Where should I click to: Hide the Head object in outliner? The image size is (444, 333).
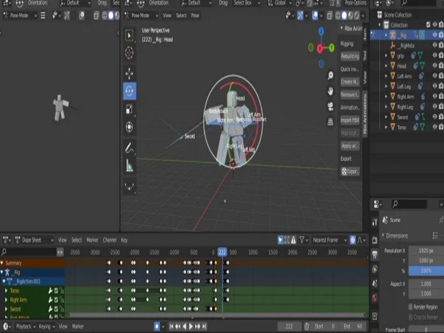(x=435, y=65)
